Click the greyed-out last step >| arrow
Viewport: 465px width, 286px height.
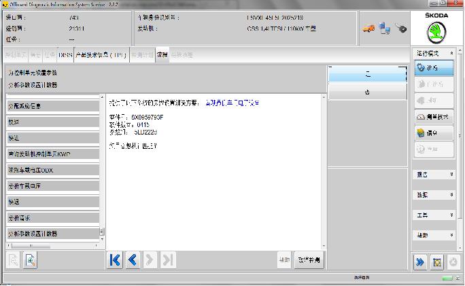[168, 260]
